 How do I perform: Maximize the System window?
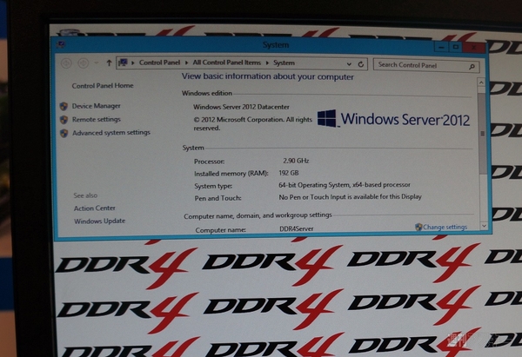click(456, 47)
